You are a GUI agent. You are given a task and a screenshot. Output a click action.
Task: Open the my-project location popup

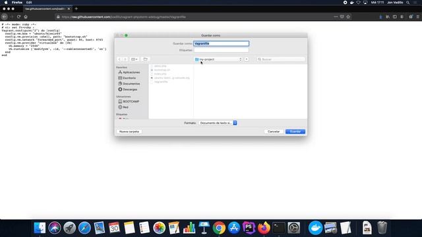218,59
